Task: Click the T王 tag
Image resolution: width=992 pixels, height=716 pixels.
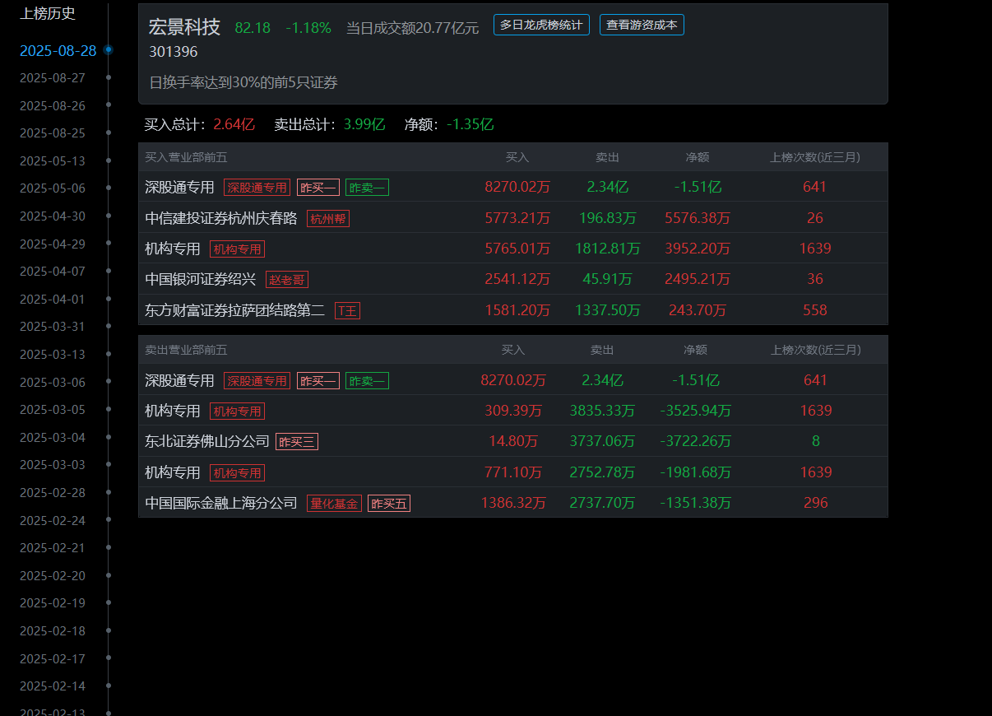Action: 347,311
